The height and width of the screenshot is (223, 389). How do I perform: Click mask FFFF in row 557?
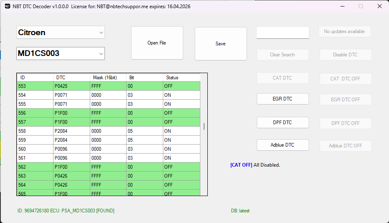(108, 122)
